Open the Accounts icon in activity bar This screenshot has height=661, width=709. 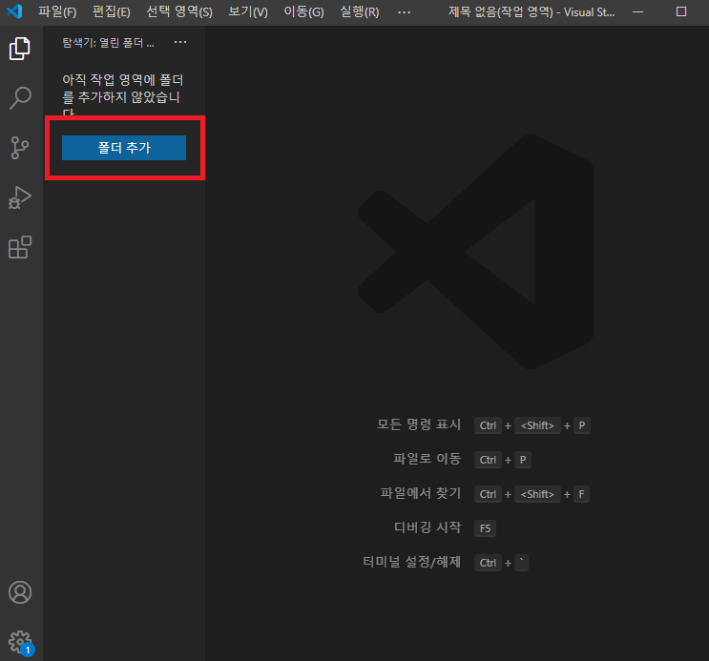tap(20, 592)
